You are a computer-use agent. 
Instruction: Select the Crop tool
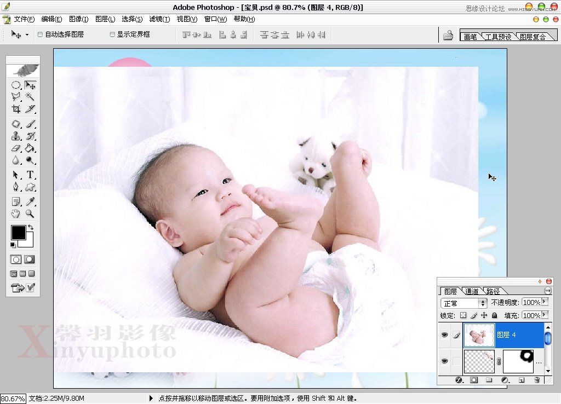pyautogui.click(x=16, y=109)
